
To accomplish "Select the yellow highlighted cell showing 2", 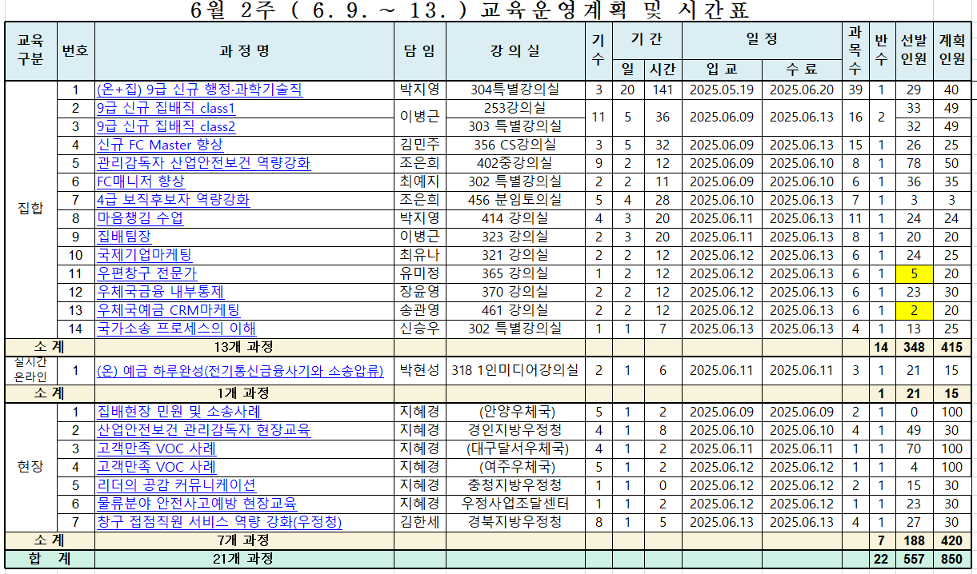I will (x=913, y=310).
